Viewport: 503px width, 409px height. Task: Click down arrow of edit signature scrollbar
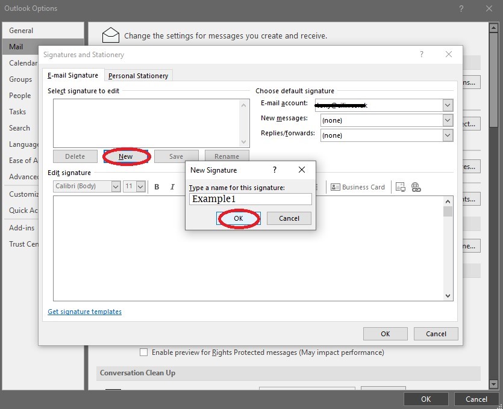[x=448, y=296]
